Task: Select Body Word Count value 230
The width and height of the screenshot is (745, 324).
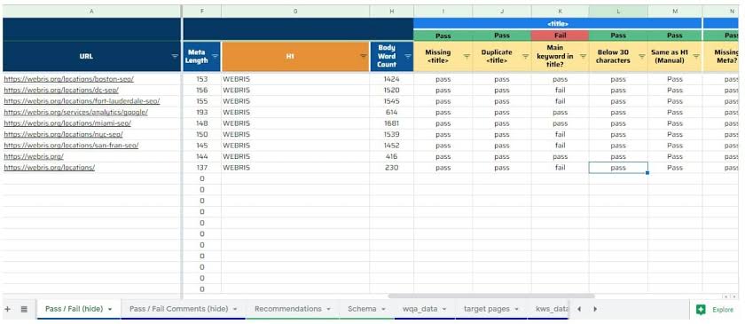Action: click(x=391, y=168)
